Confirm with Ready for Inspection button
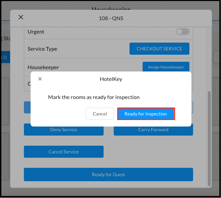This screenshot has height=198, width=221. tap(146, 114)
